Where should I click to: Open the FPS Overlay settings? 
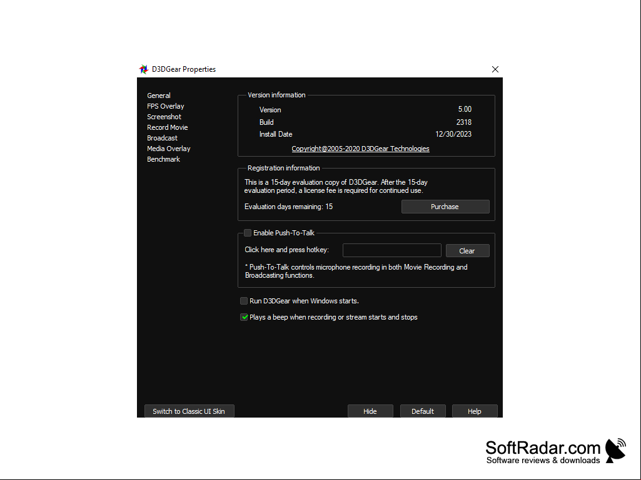click(x=166, y=106)
